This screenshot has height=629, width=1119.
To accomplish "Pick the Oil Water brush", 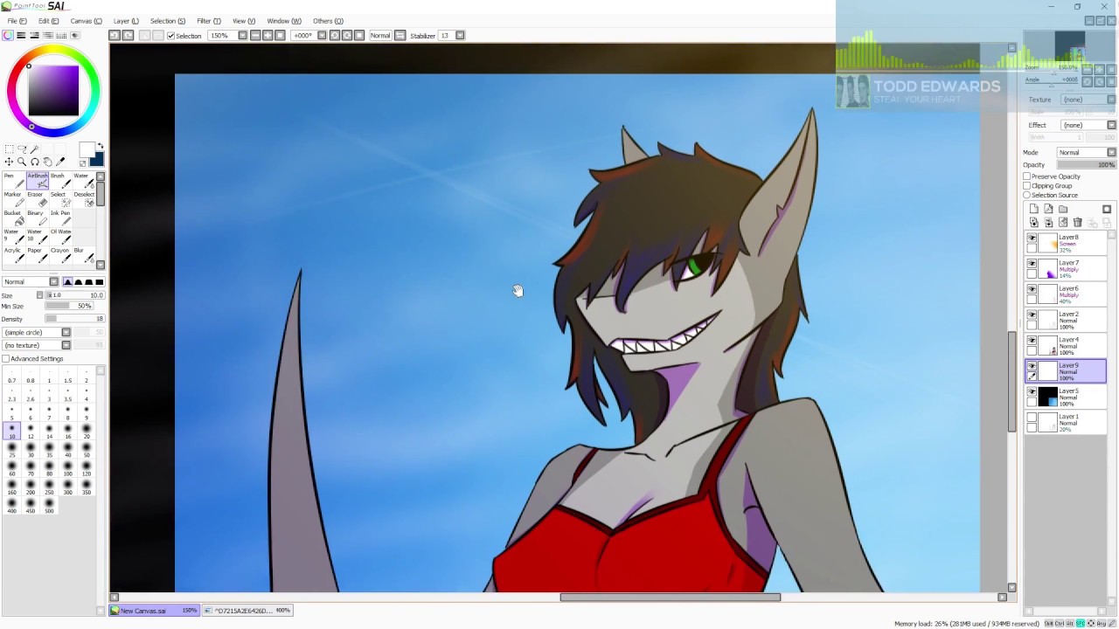I will point(59,236).
